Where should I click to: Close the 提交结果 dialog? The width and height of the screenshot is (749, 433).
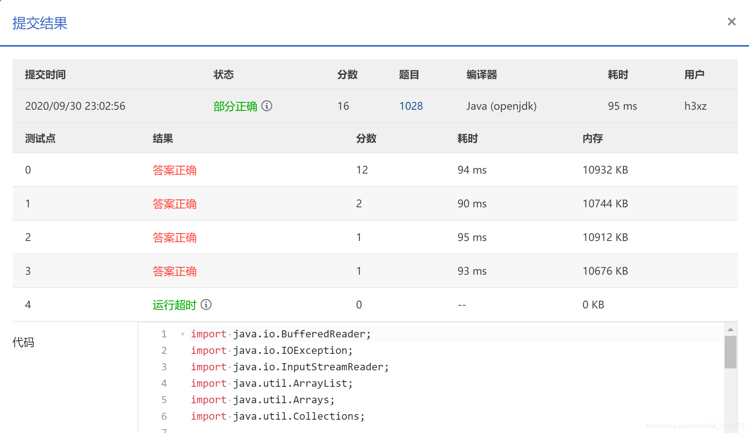[731, 22]
